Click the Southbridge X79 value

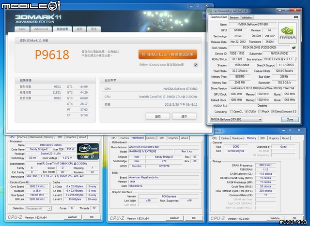(x=164, y=161)
